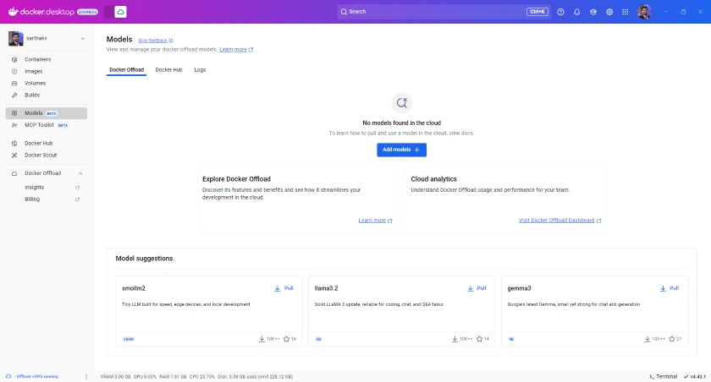The height and width of the screenshot is (382, 711).
Task: Pull the gemma3 model
Action: coord(670,288)
